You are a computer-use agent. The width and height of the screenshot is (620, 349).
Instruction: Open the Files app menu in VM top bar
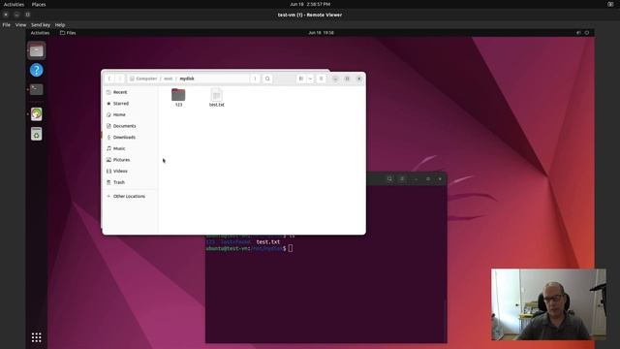(68, 33)
